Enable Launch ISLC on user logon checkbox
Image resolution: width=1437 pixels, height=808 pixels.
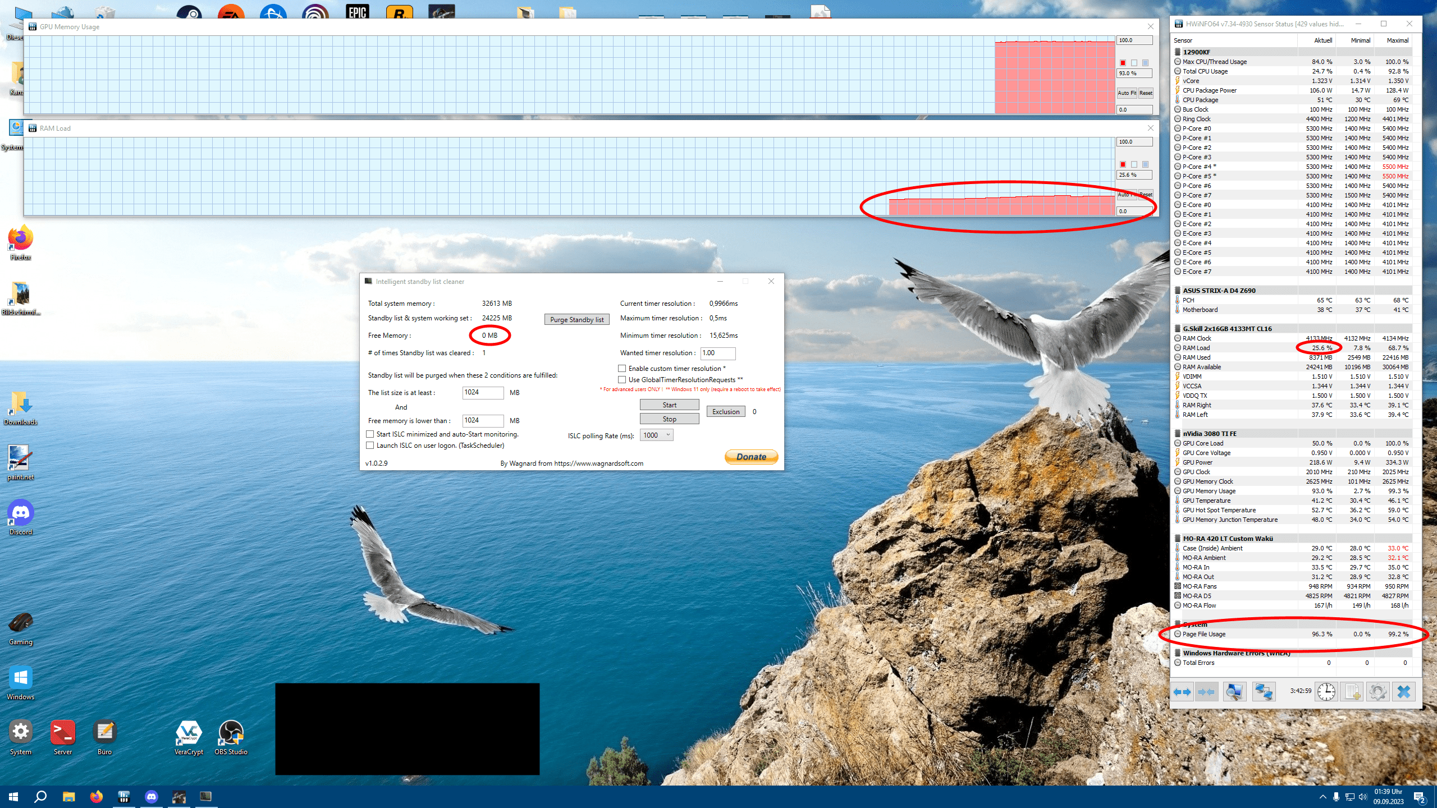(370, 445)
